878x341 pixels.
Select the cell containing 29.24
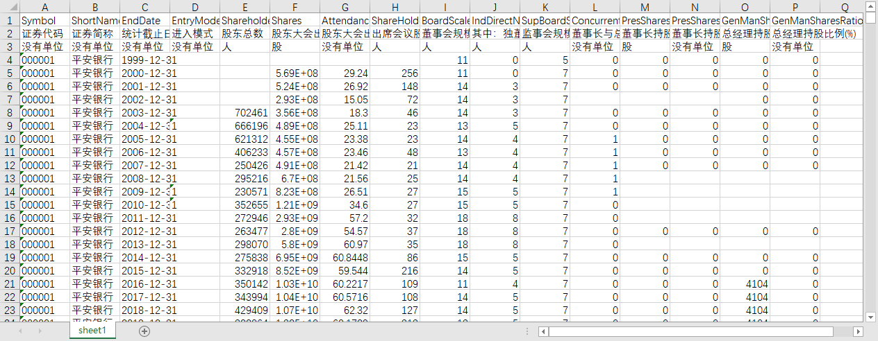pyautogui.click(x=345, y=73)
